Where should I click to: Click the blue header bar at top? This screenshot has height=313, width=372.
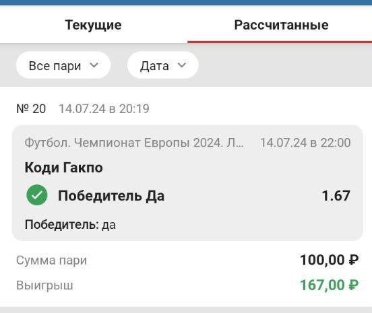(186, 3)
